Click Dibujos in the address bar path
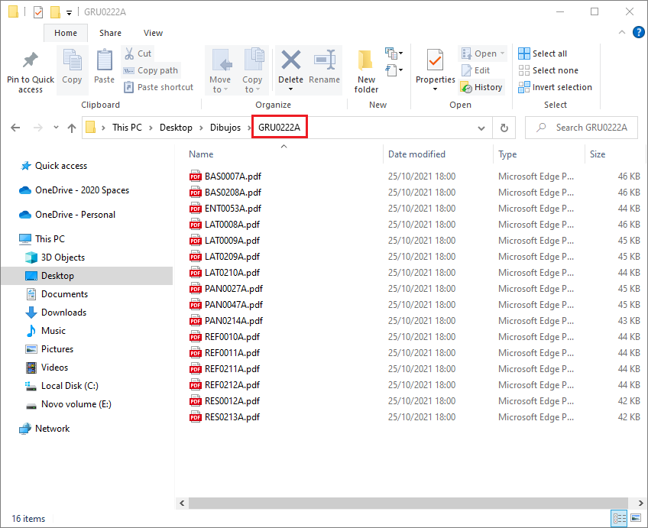The height and width of the screenshot is (528, 648). coord(225,128)
